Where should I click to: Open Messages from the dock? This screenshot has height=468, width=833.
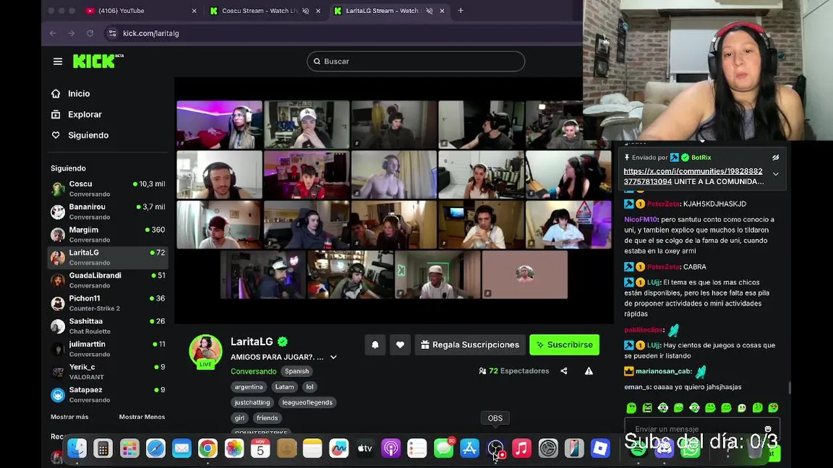(x=443, y=448)
